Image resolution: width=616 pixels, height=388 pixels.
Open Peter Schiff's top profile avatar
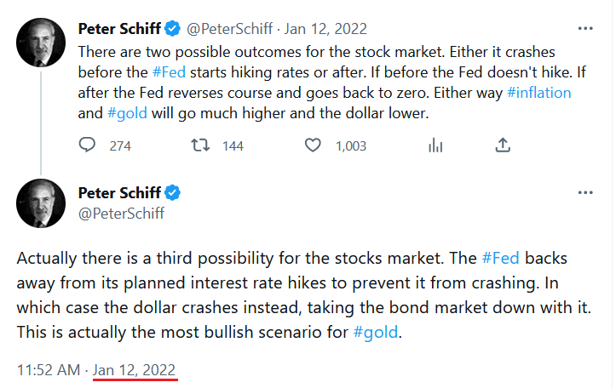pos(41,43)
